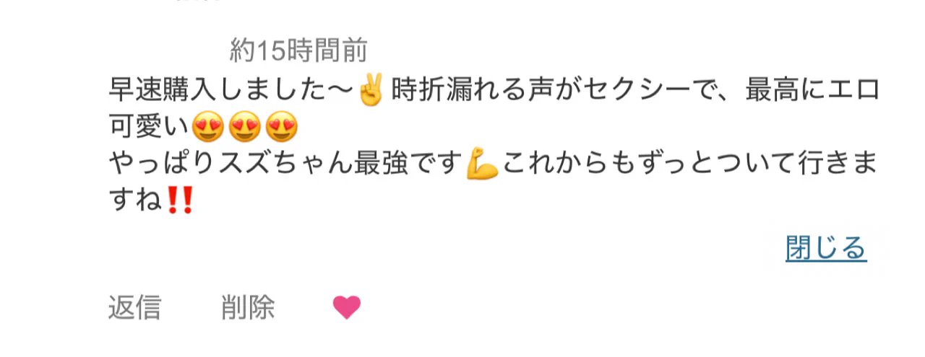Screen dimensions: 925x357
Task: Click the text 早速購入しました
Action: (x=220, y=92)
